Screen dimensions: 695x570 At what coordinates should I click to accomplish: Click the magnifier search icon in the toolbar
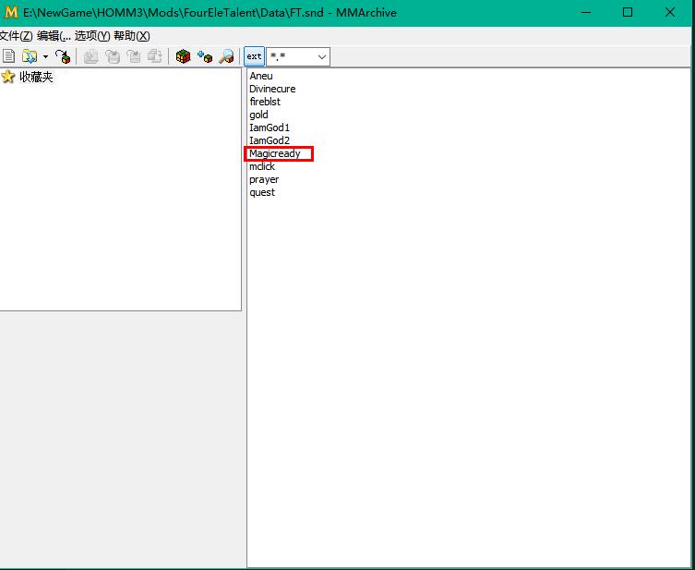tap(226, 56)
